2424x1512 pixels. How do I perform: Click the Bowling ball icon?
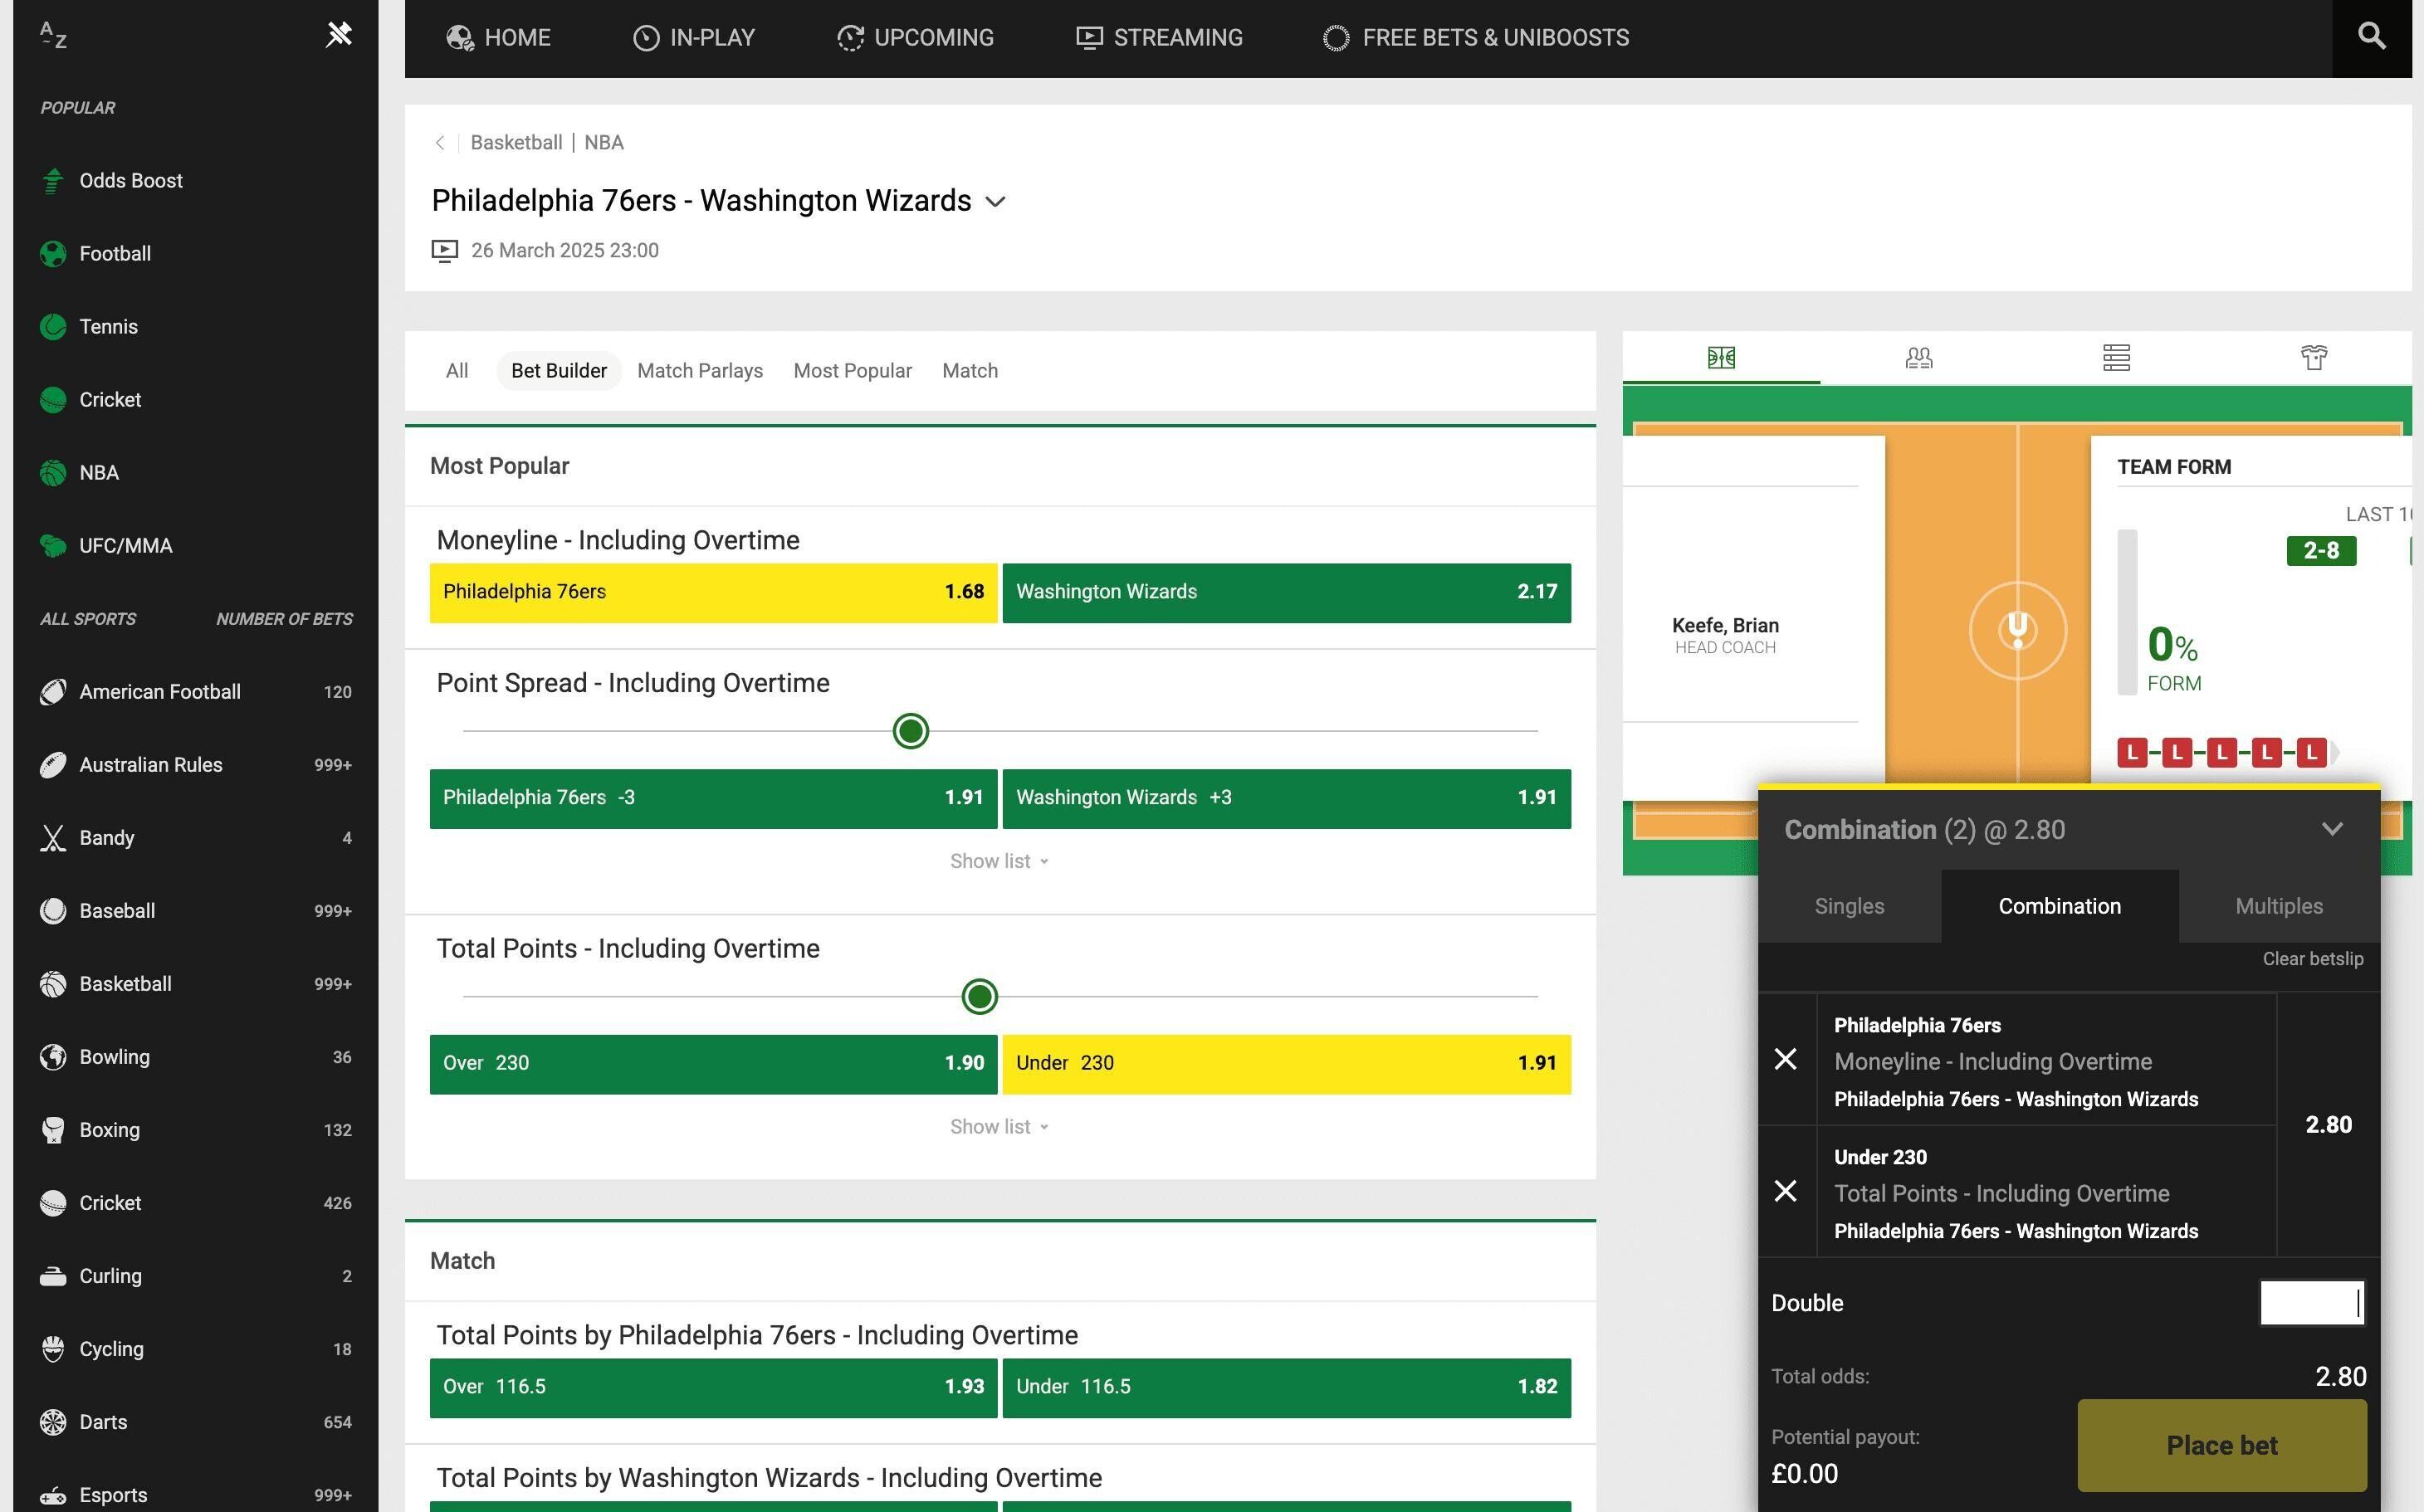tap(53, 1057)
